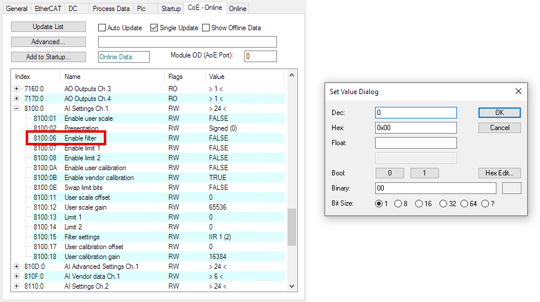Click the scroll up arrow of the list
This screenshot has width=540, height=302.
pos(291,75)
